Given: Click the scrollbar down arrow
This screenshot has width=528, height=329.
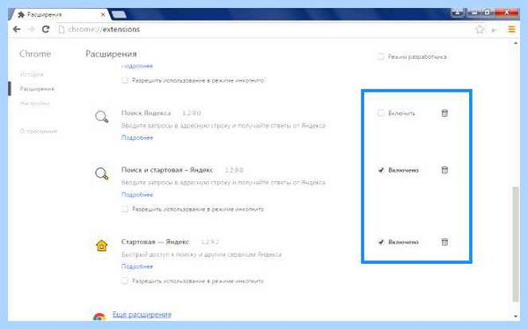Looking at the screenshot, I should [516, 316].
